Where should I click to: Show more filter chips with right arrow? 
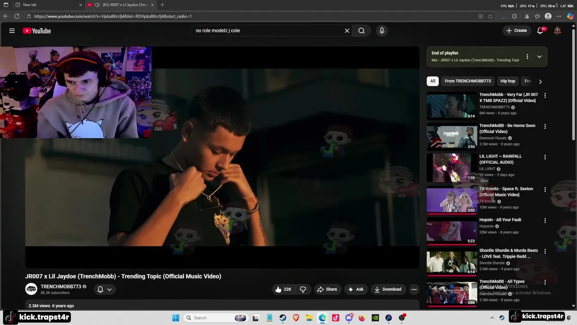point(540,82)
